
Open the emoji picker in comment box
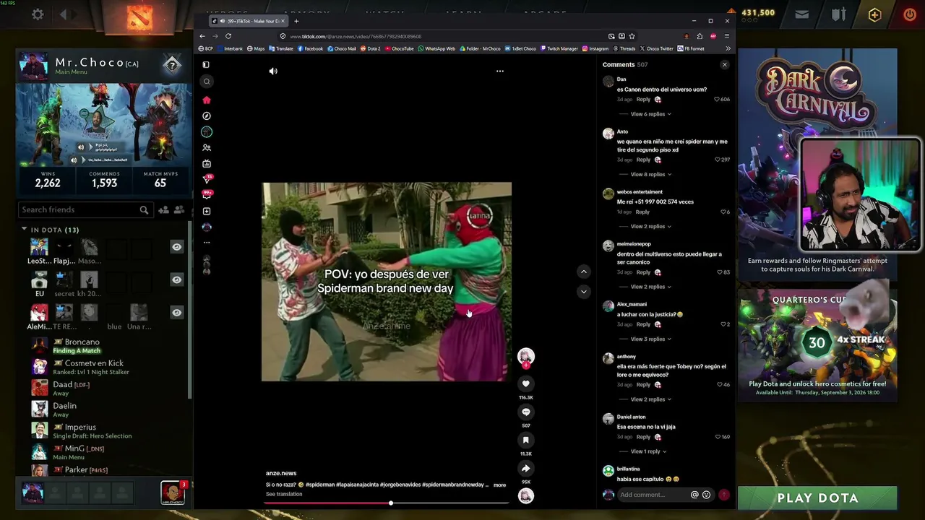click(x=706, y=495)
